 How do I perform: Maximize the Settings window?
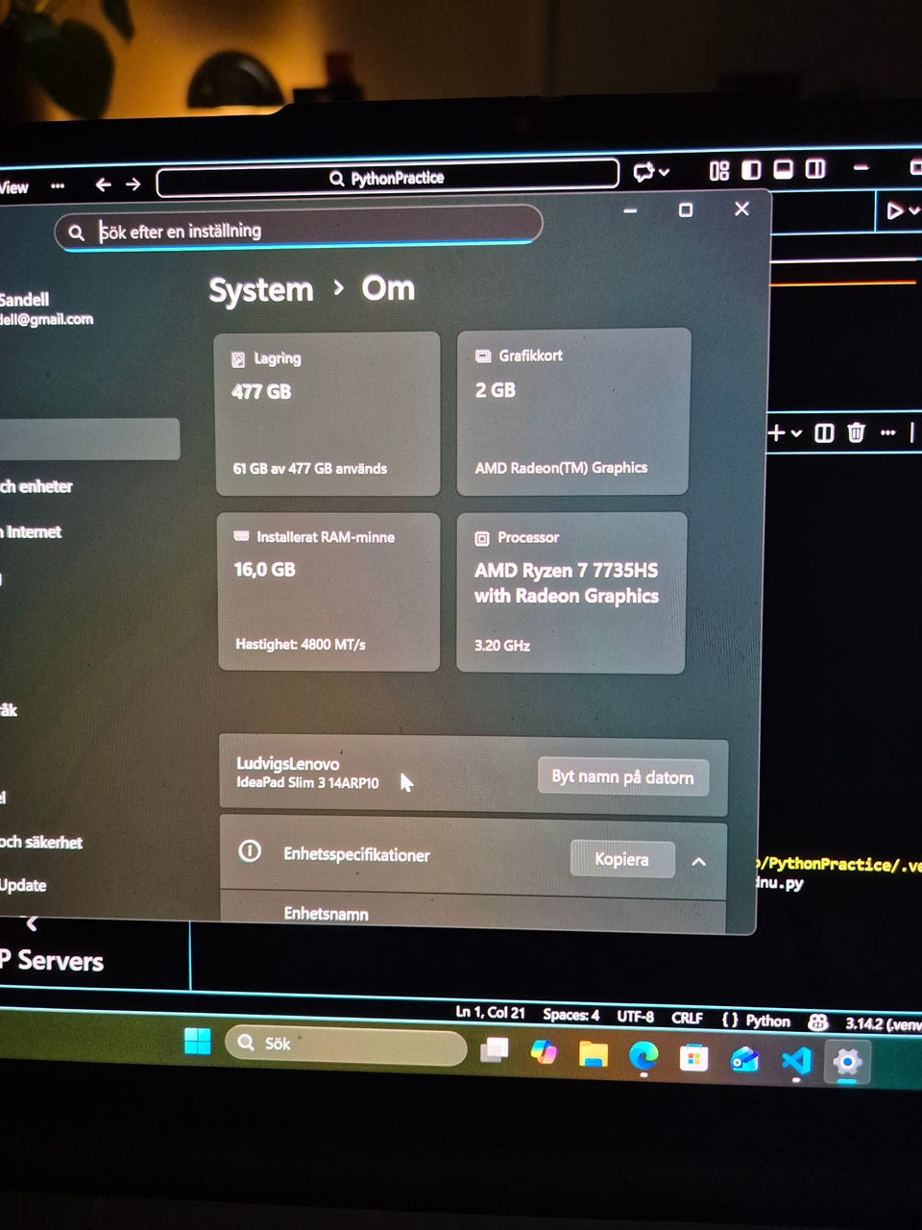click(686, 209)
